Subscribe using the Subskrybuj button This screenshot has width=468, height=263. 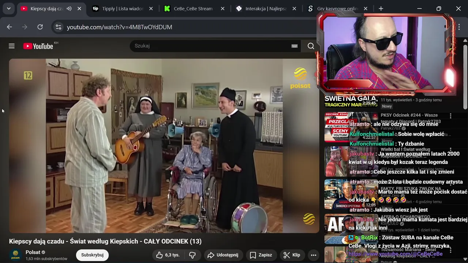(x=92, y=255)
